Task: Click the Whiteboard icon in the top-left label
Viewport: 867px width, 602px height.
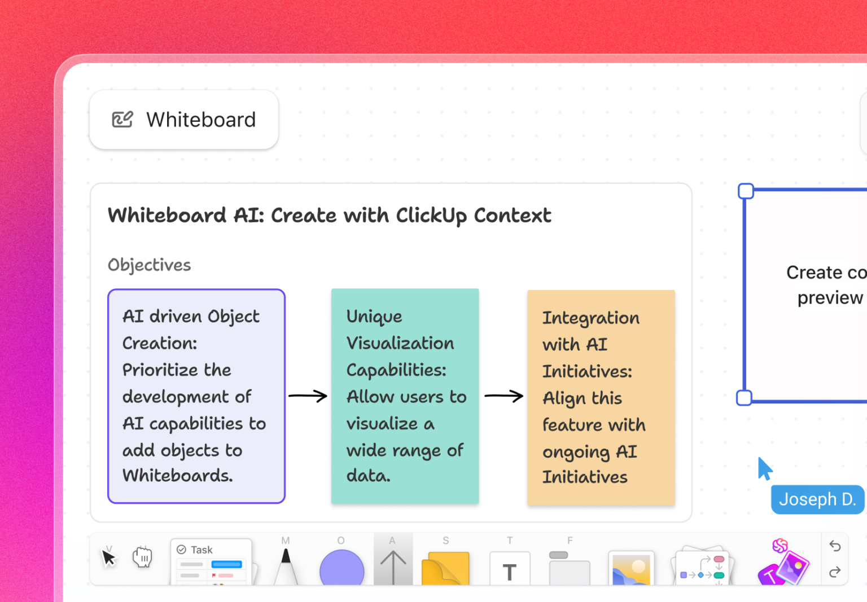Action: [x=122, y=120]
